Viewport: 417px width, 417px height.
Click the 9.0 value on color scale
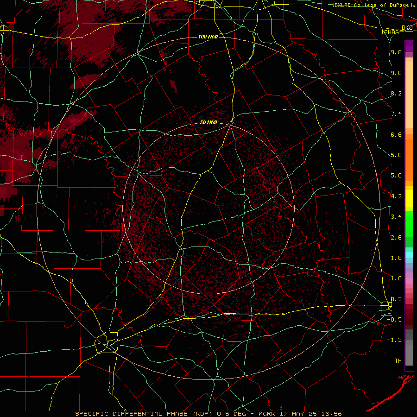[x=396, y=73]
